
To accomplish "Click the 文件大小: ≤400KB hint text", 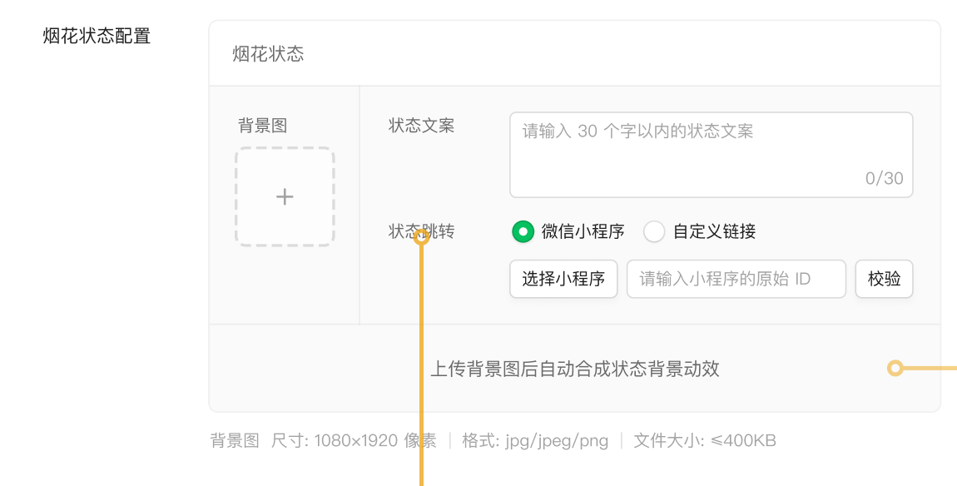I will 705,441.
